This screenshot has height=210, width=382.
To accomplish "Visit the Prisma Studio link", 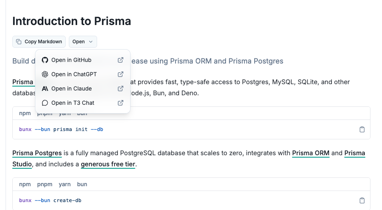I will 22,164.
